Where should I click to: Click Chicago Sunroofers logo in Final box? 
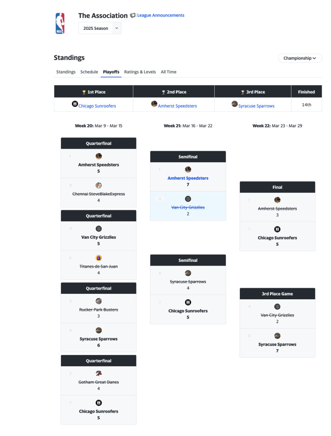(x=277, y=229)
